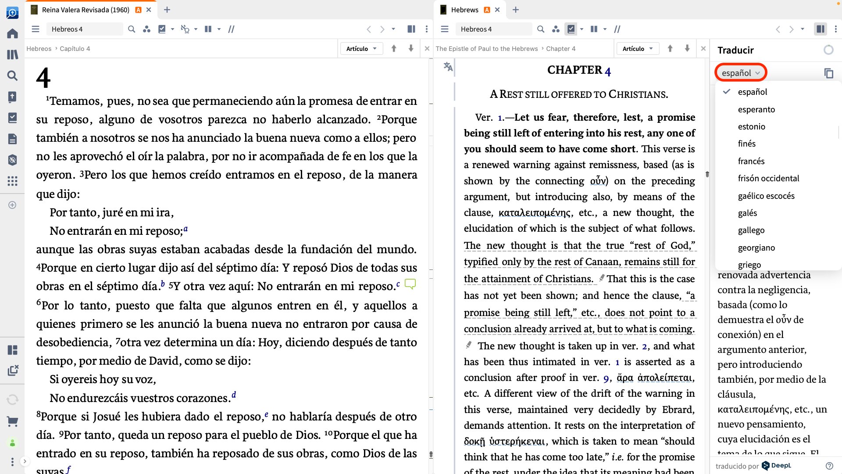Viewport: 842px width, 474px height.
Task: Click the add-shortcut plus circle in the sidebar
Action: pos(12,205)
